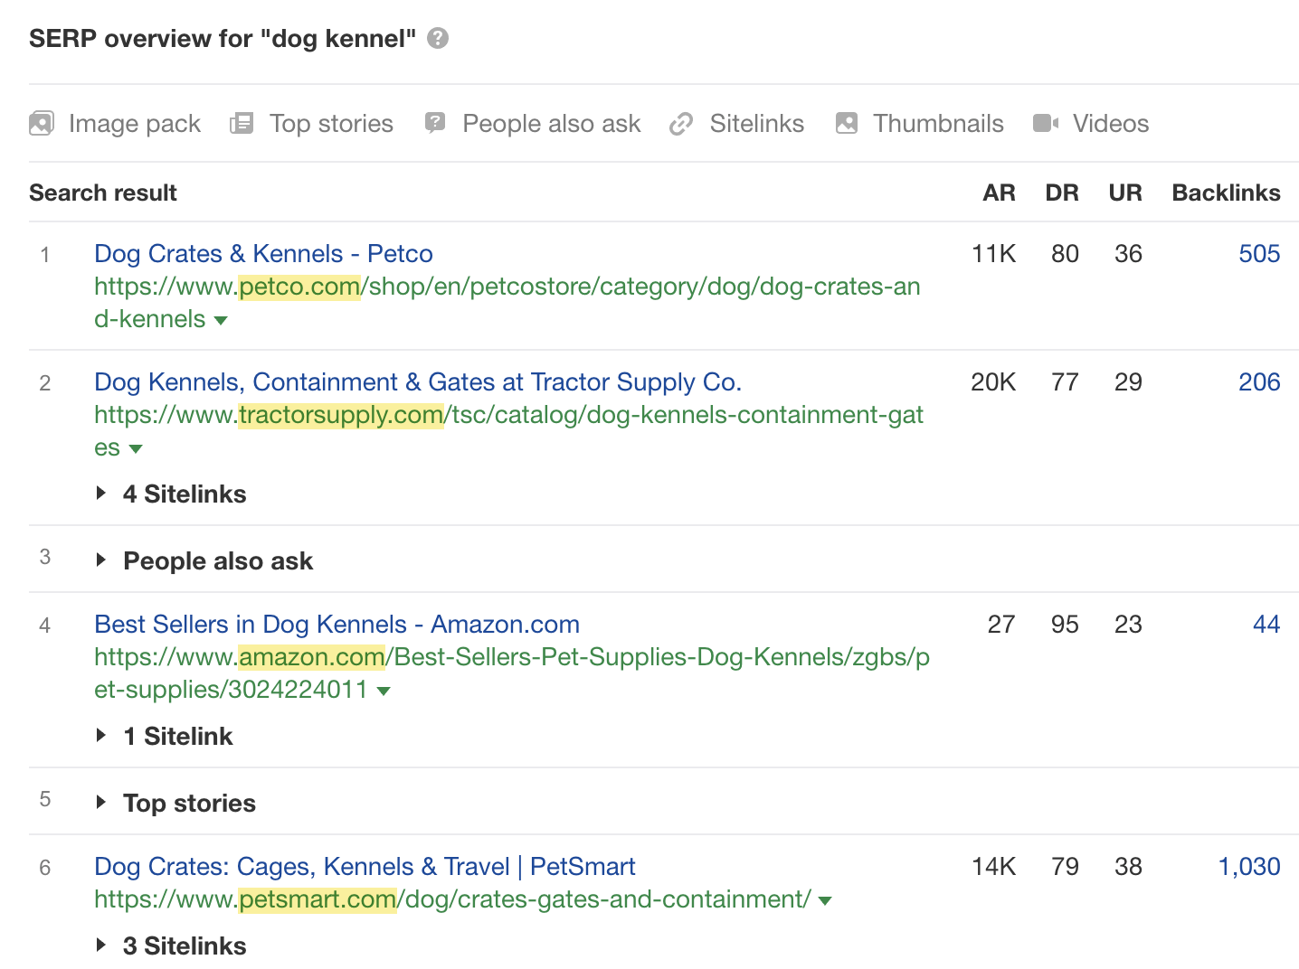Click the 1,030 backlinks count for PetSmart
This screenshot has width=1299, height=969.
click(1248, 867)
